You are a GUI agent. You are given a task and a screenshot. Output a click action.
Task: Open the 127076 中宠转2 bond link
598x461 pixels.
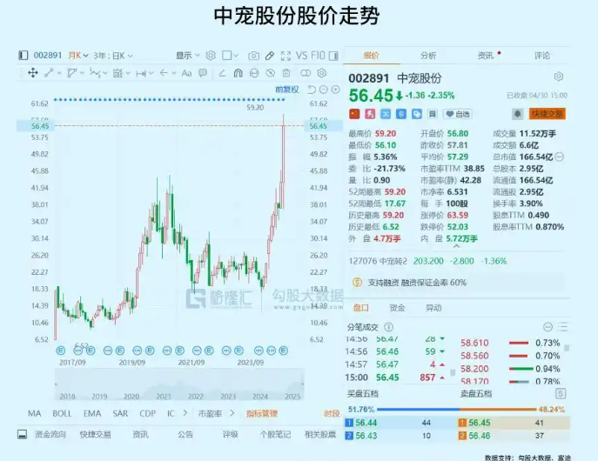coord(378,261)
